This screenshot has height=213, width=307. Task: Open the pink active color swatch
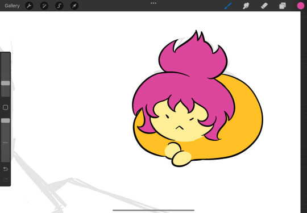301,6
